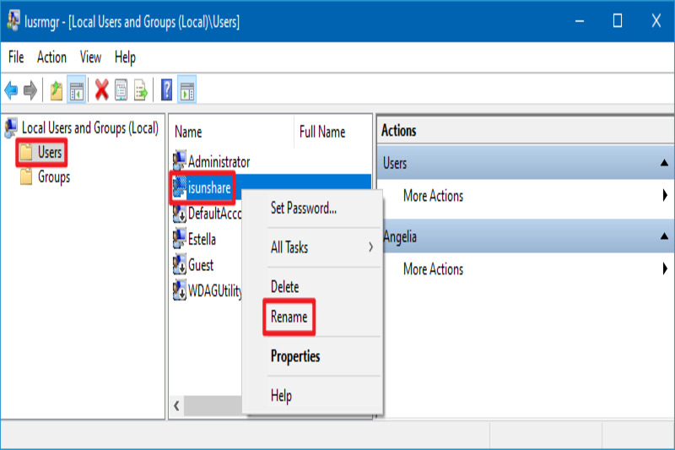Click the blue Help question mark icon
The width and height of the screenshot is (675, 450).
pyautogui.click(x=167, y=89)
